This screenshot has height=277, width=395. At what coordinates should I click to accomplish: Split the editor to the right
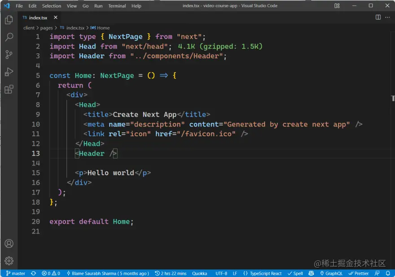(378, 17)
